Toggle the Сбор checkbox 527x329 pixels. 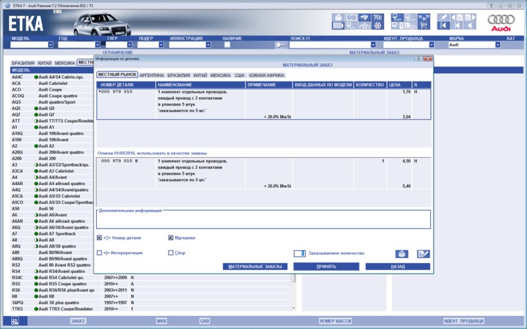[171, 252]
